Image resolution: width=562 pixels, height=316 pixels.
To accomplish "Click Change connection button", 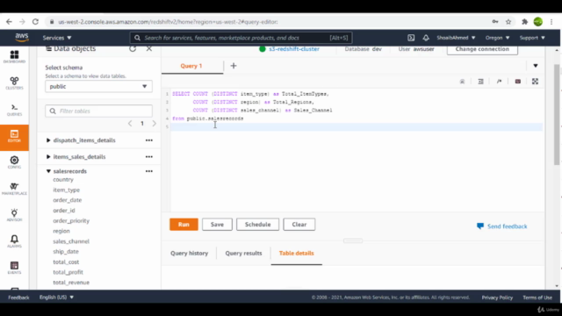I will (482, 49).
